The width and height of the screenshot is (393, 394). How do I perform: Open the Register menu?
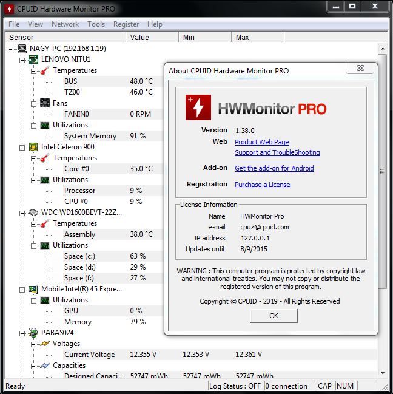[126, 24]
